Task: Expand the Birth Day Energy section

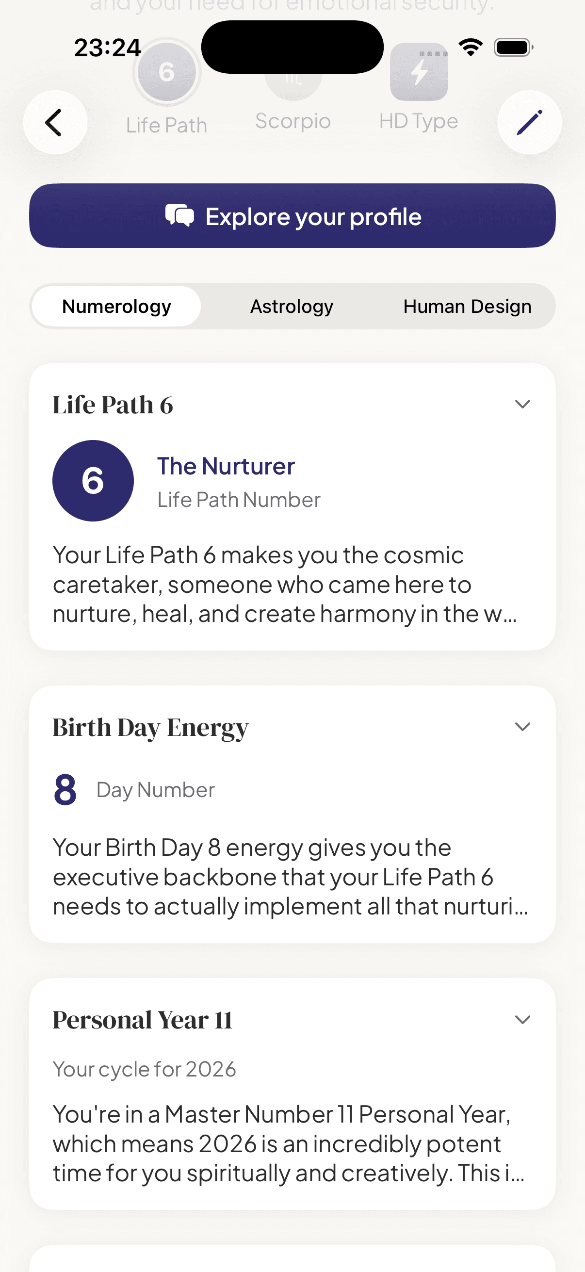Action: 524,727
